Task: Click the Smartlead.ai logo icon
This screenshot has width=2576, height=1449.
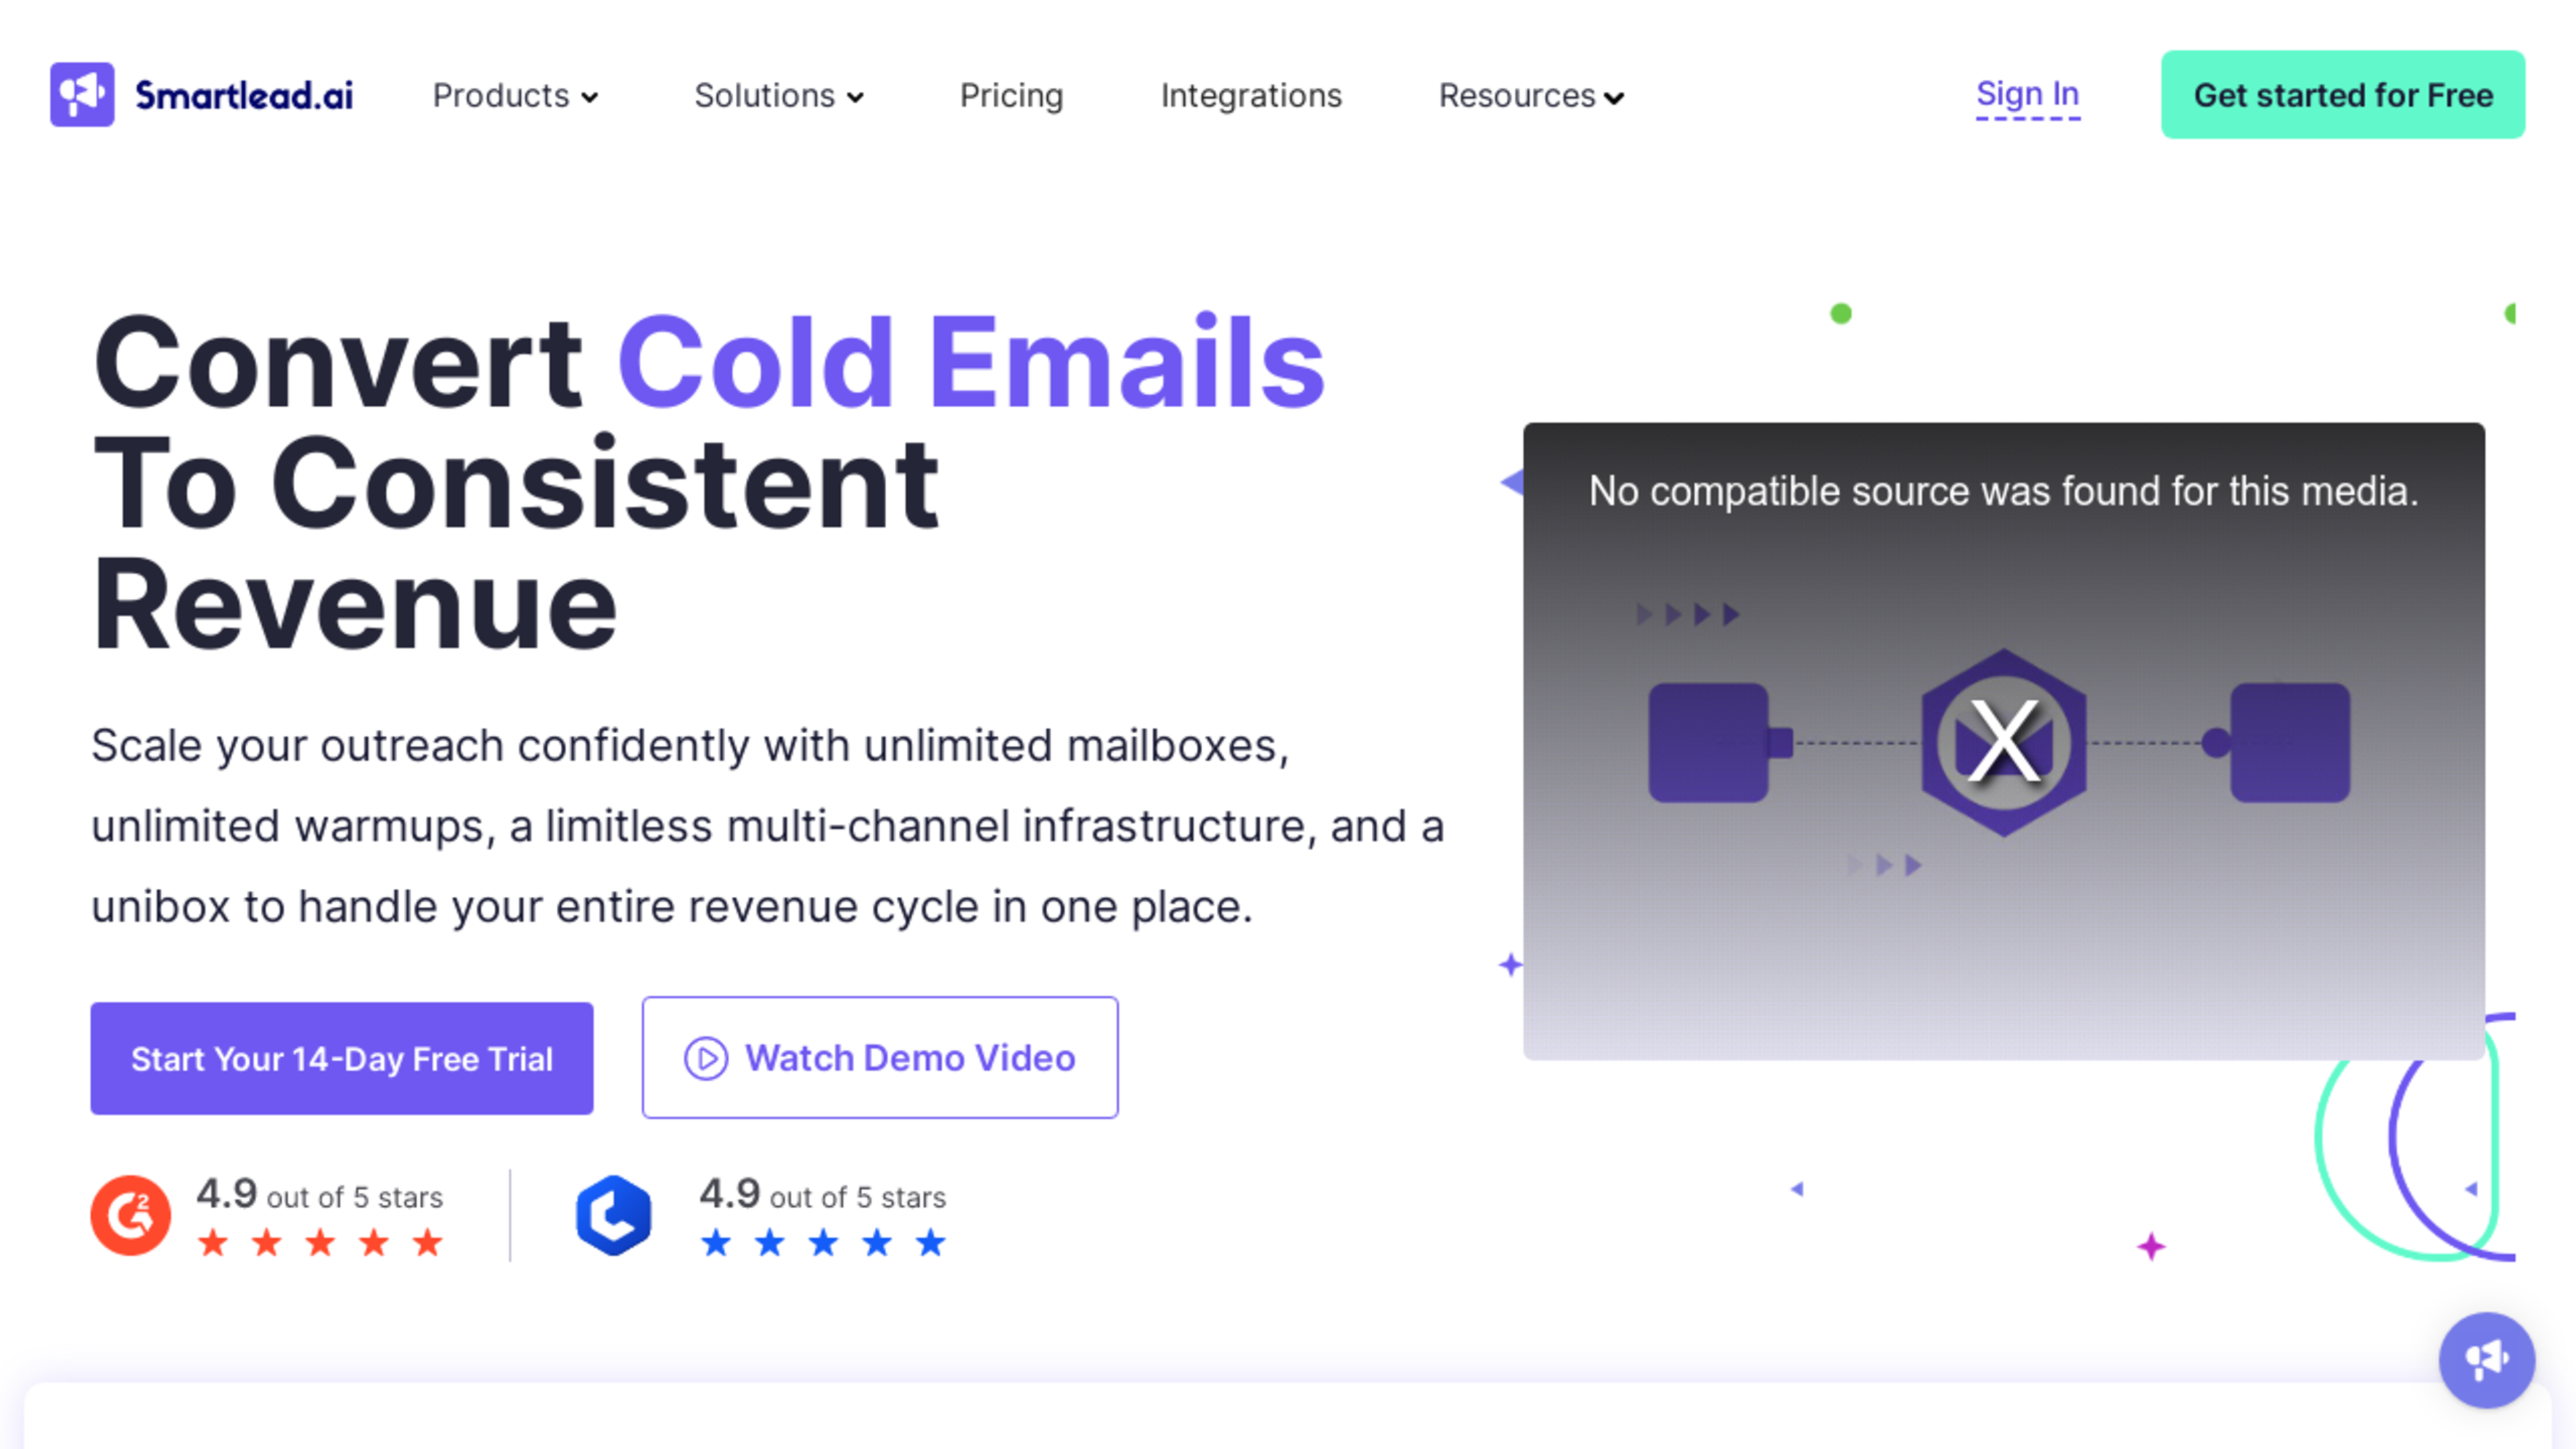Action: pyautogui.click(x=81, y=95)
